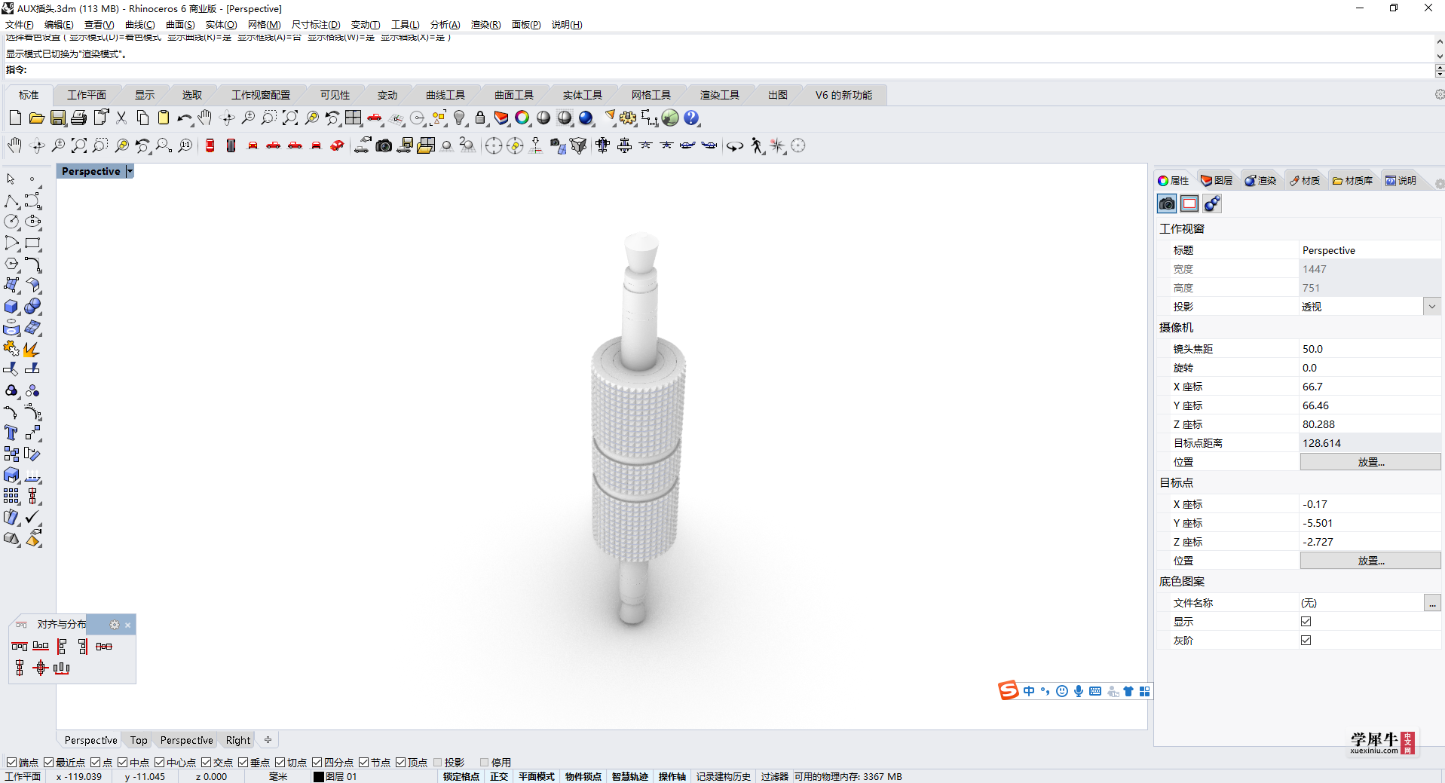Select the puzzle piece Join tool

(11, 349)
